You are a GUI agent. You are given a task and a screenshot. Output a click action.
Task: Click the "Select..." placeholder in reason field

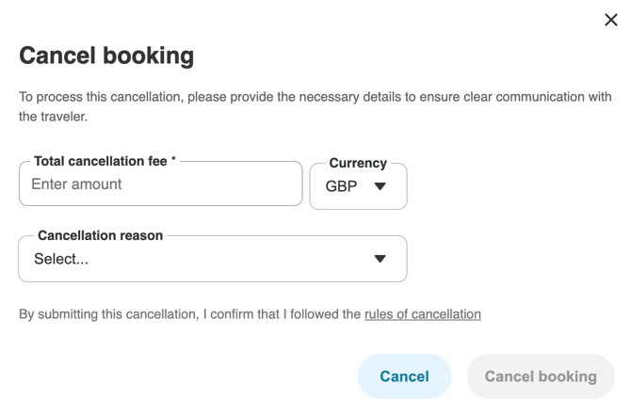coord(61,259)
